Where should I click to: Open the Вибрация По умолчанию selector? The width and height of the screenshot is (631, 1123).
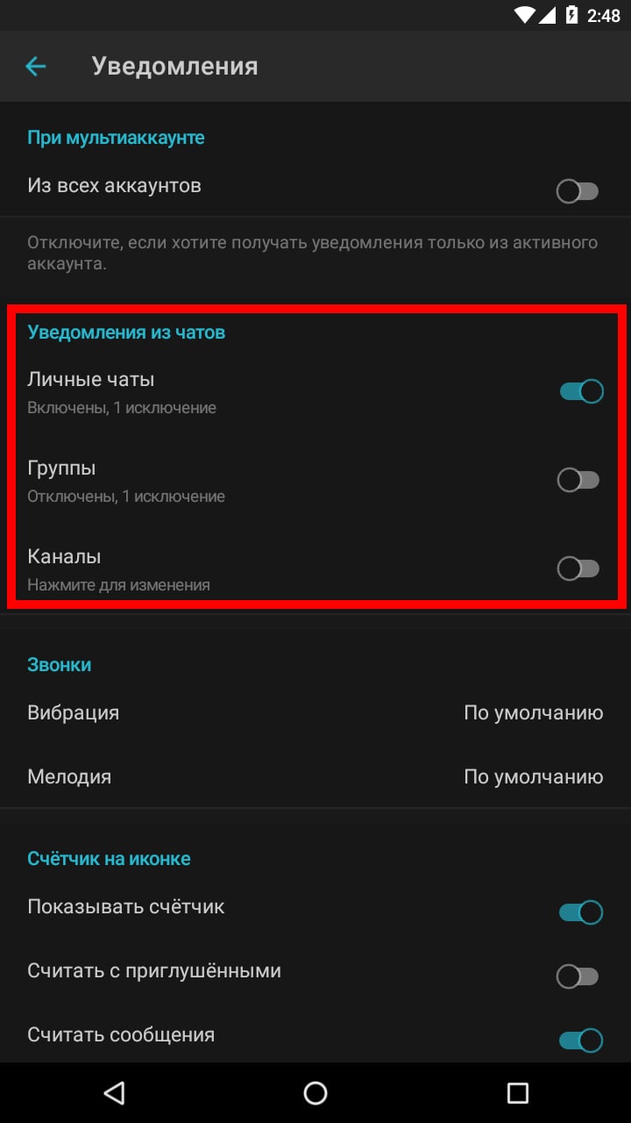(x=533, y=712)
